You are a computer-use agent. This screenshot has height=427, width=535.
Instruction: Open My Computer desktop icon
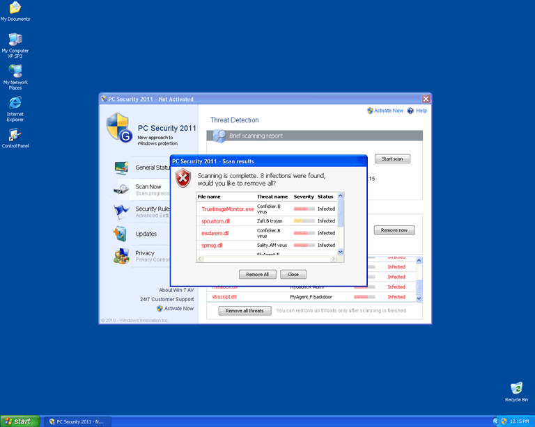click(x=15, y=40)
